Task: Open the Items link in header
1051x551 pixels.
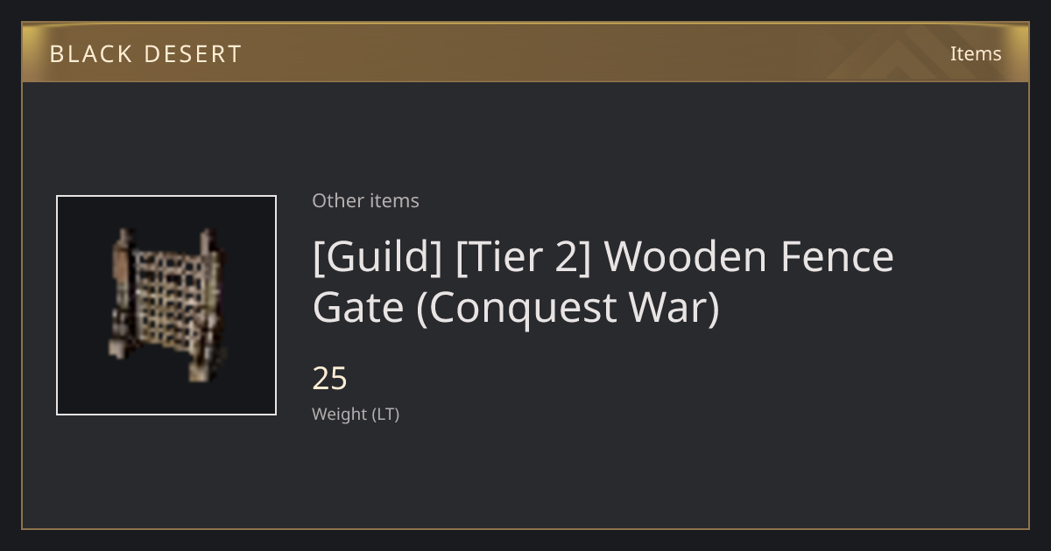Action: pyautogui.click(x=976, y=53)
